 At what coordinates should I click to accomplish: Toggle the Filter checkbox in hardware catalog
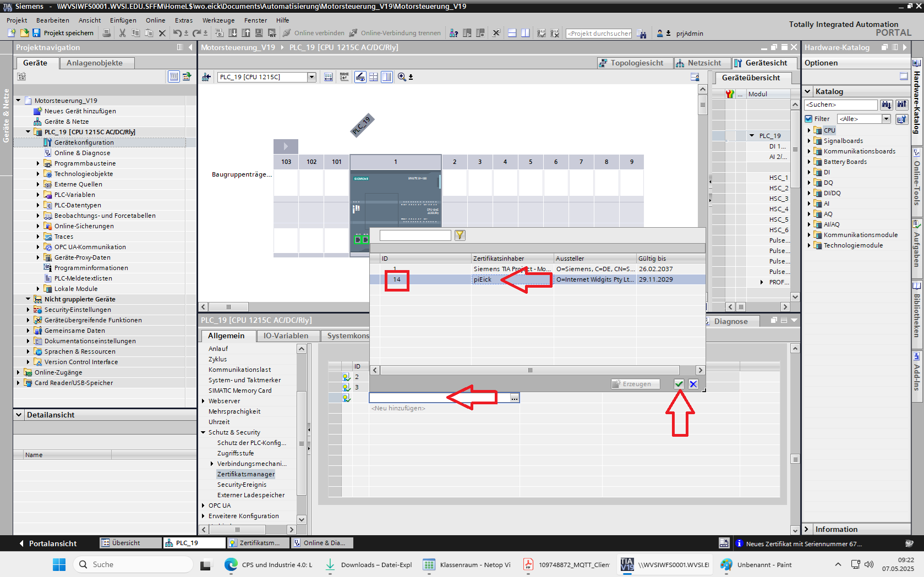[x=808, y=119]
